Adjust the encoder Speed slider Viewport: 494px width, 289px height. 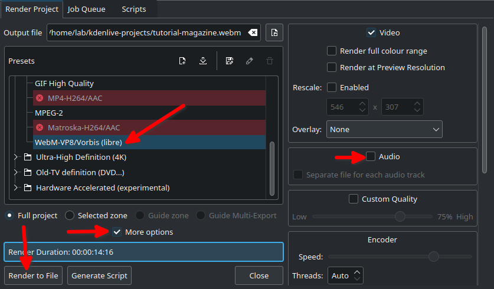(x=434, y=257)
